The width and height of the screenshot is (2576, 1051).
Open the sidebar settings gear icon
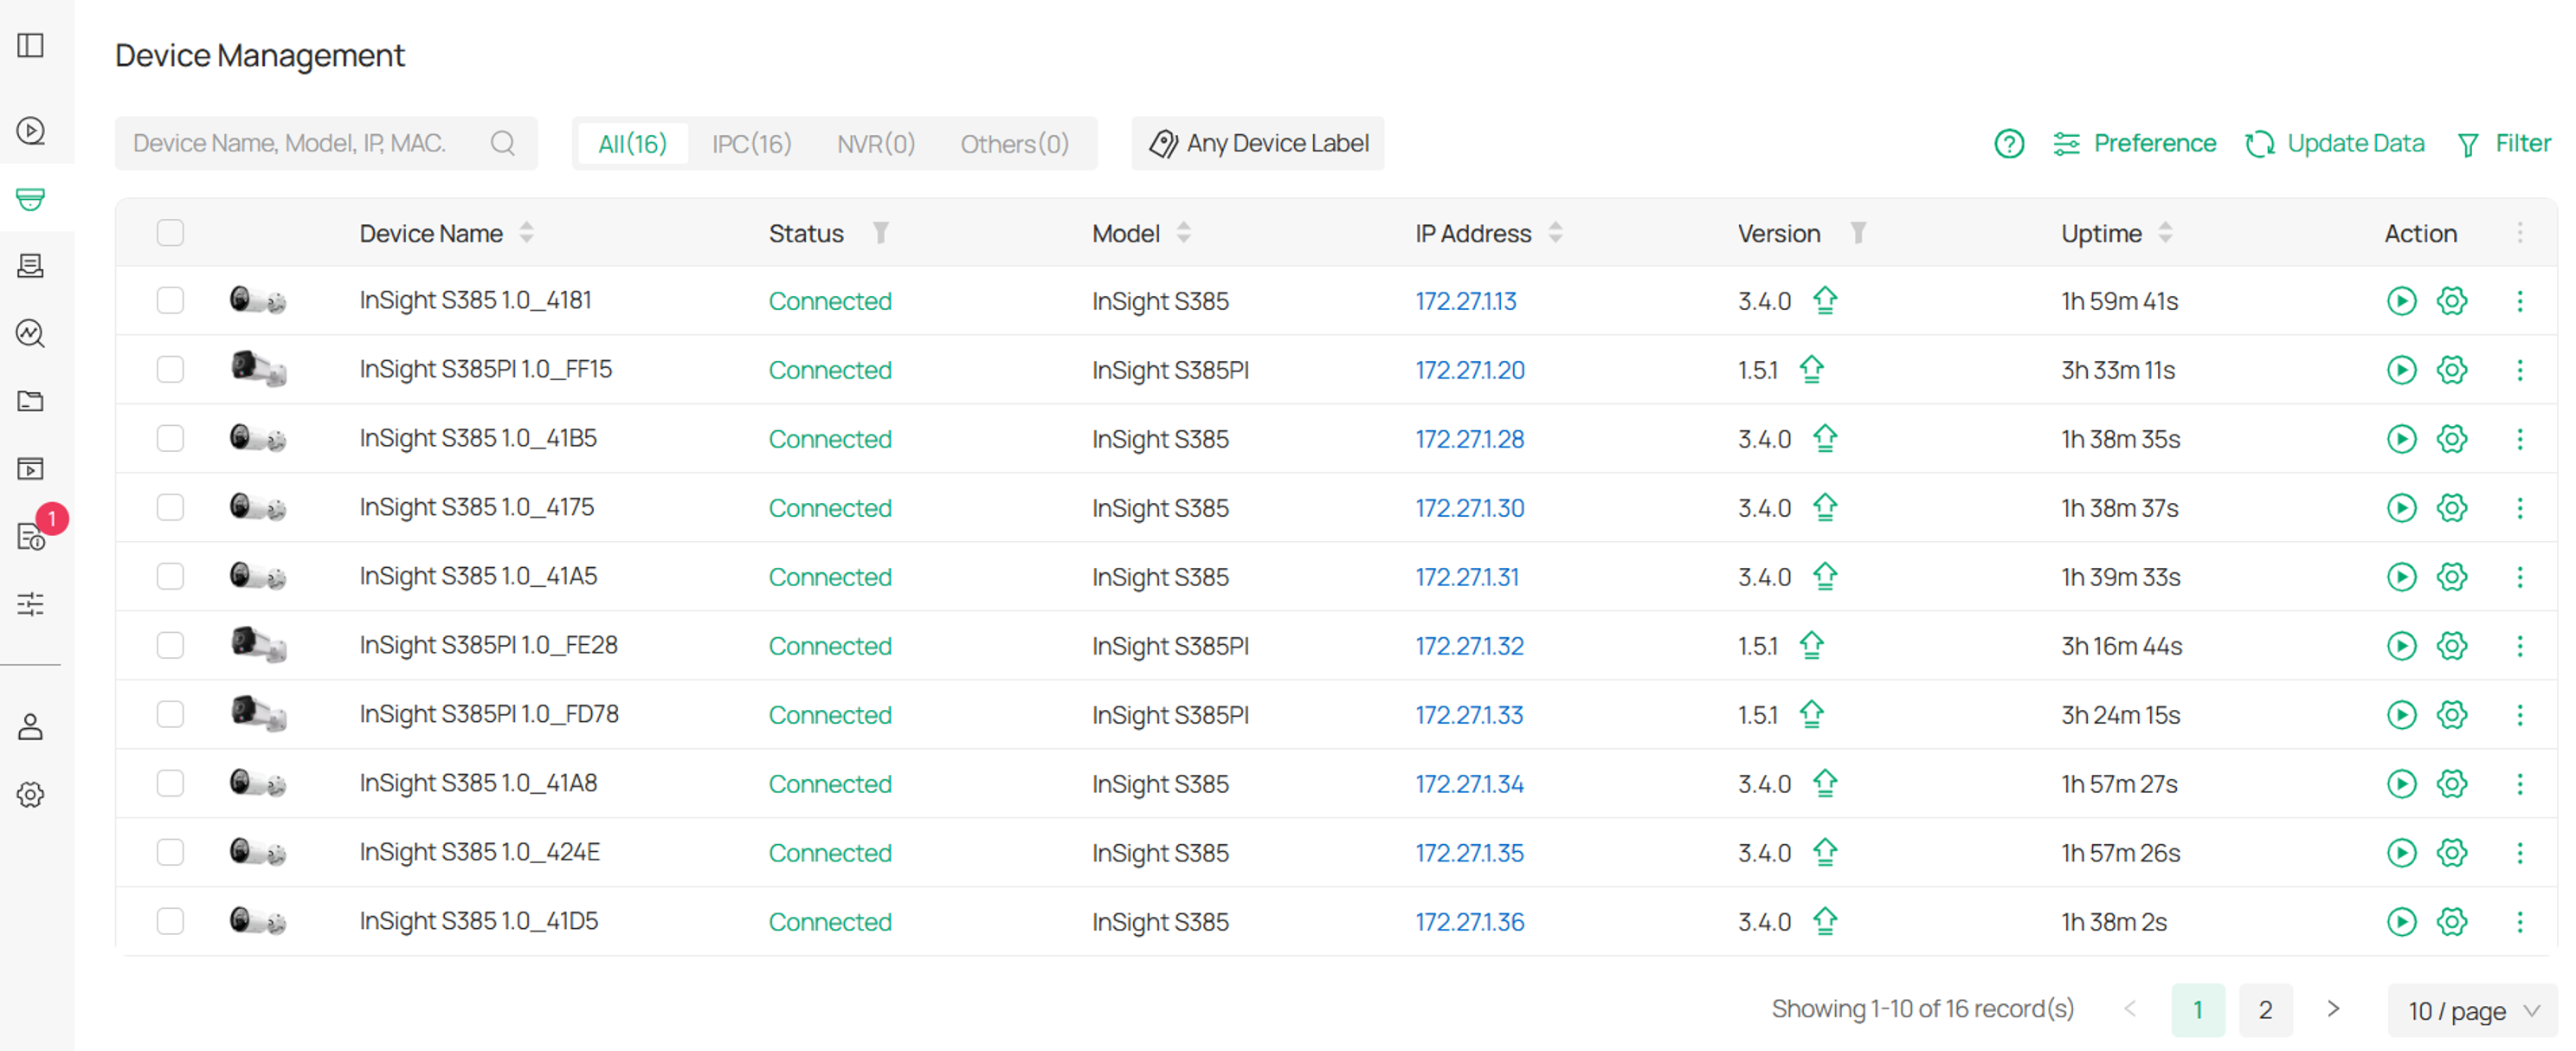pos(31,795)
